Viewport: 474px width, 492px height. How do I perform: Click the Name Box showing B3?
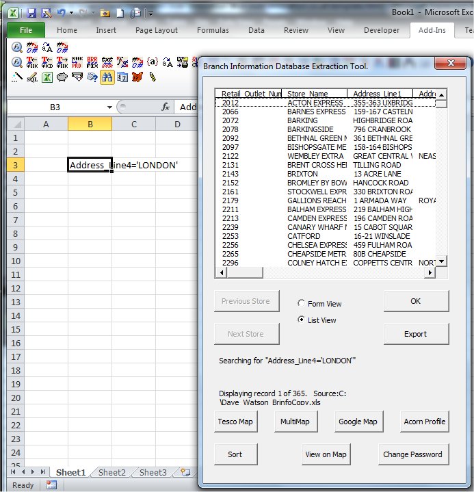(x=55, y=107)
